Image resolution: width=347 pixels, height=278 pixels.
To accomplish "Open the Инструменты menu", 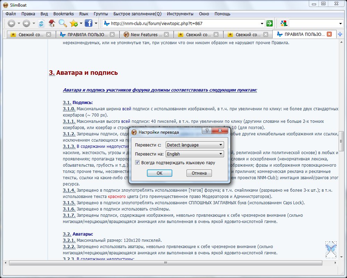I will 180,14.
